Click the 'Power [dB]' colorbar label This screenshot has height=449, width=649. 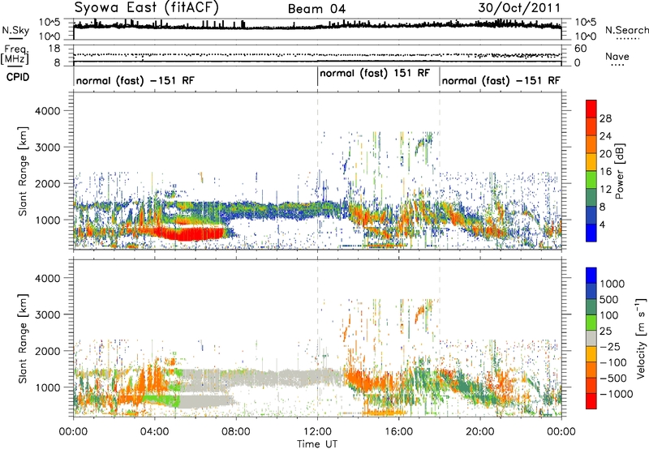tap(620, 171)
